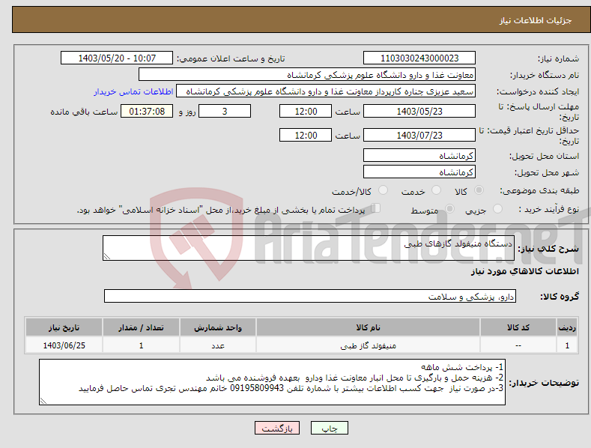The height and width of the screenshot is (448, 591).
Task: Click the remaining time field 01:37:08
Action: click(147, 111)
